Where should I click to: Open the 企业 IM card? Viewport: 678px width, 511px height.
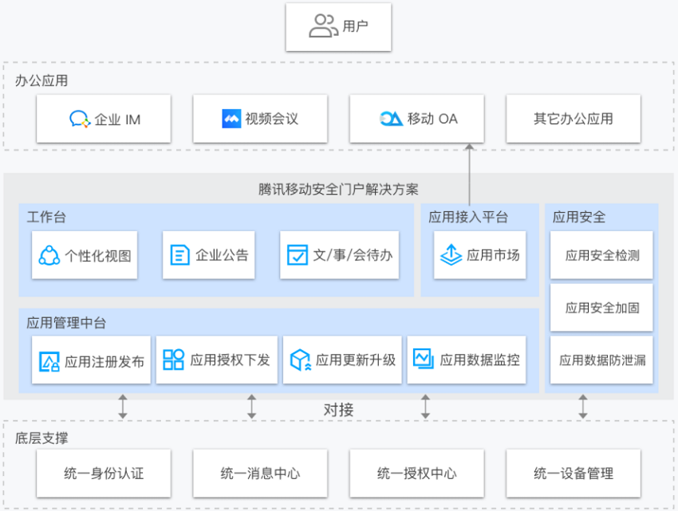[104, 119]
